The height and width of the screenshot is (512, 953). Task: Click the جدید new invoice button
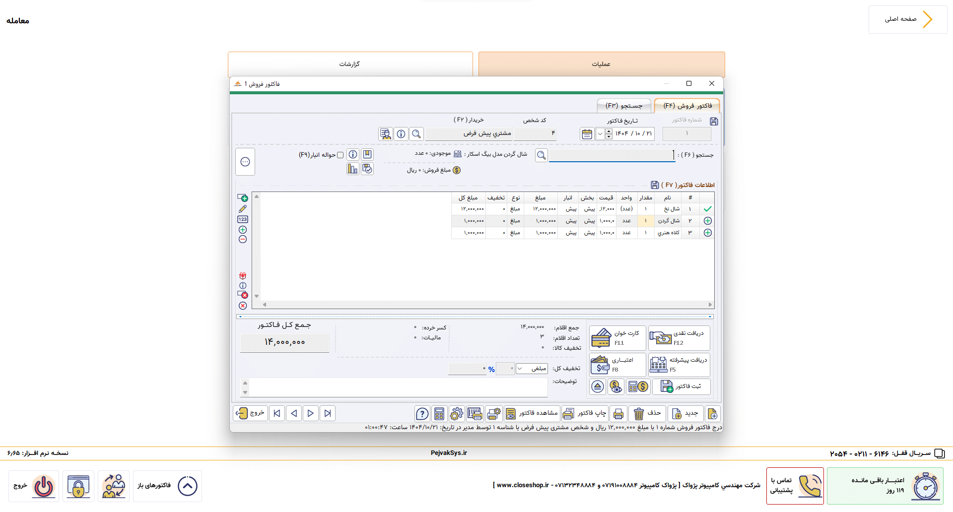(685, 414)
